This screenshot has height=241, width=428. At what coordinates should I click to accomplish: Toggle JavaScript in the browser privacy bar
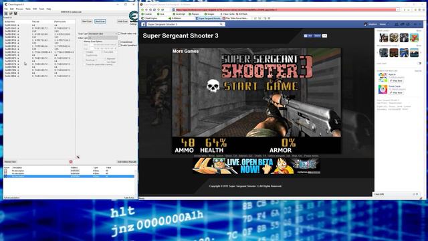click(x=179, y=14)
